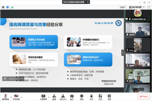Check the green network signal icon
The height and width of the screenshot is (101, 152).
pyautogui.click(x=12, y=7)
